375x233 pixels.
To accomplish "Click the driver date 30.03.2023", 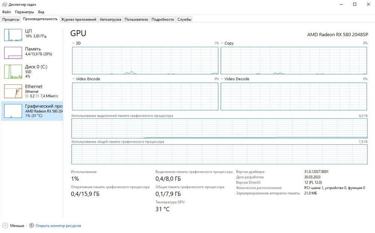I will tap(312, 177).
